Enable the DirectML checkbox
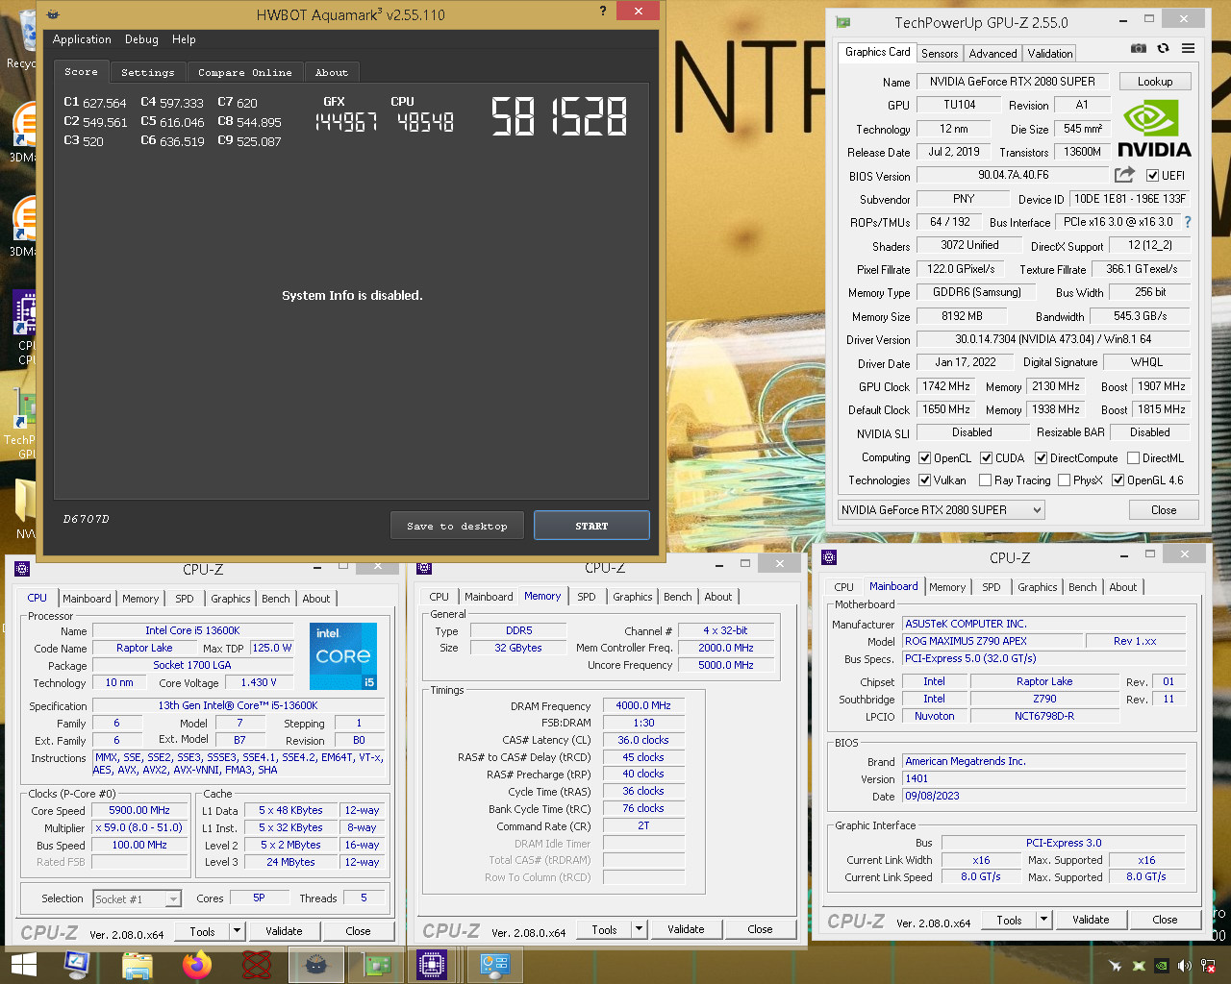The width and height of the screenshot is (1231, 984). coord(1133,458)
